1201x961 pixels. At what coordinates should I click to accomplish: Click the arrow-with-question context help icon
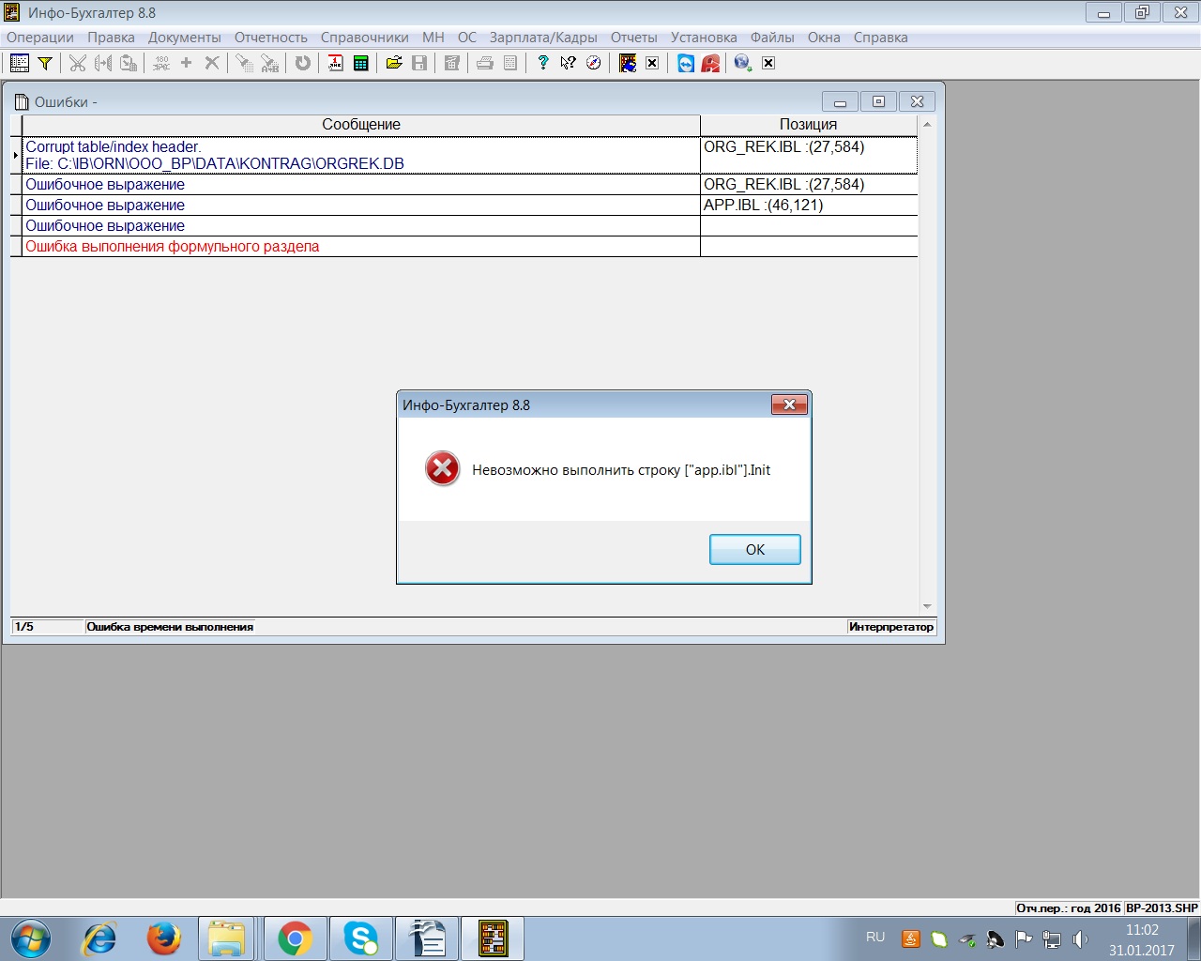pyautogui.click(x=568, y=63)
